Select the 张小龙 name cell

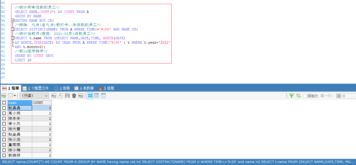coord(20,140)
